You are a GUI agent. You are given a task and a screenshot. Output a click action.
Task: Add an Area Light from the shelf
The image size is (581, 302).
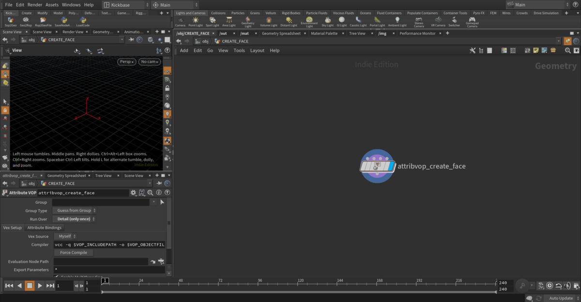pos(229,22)
